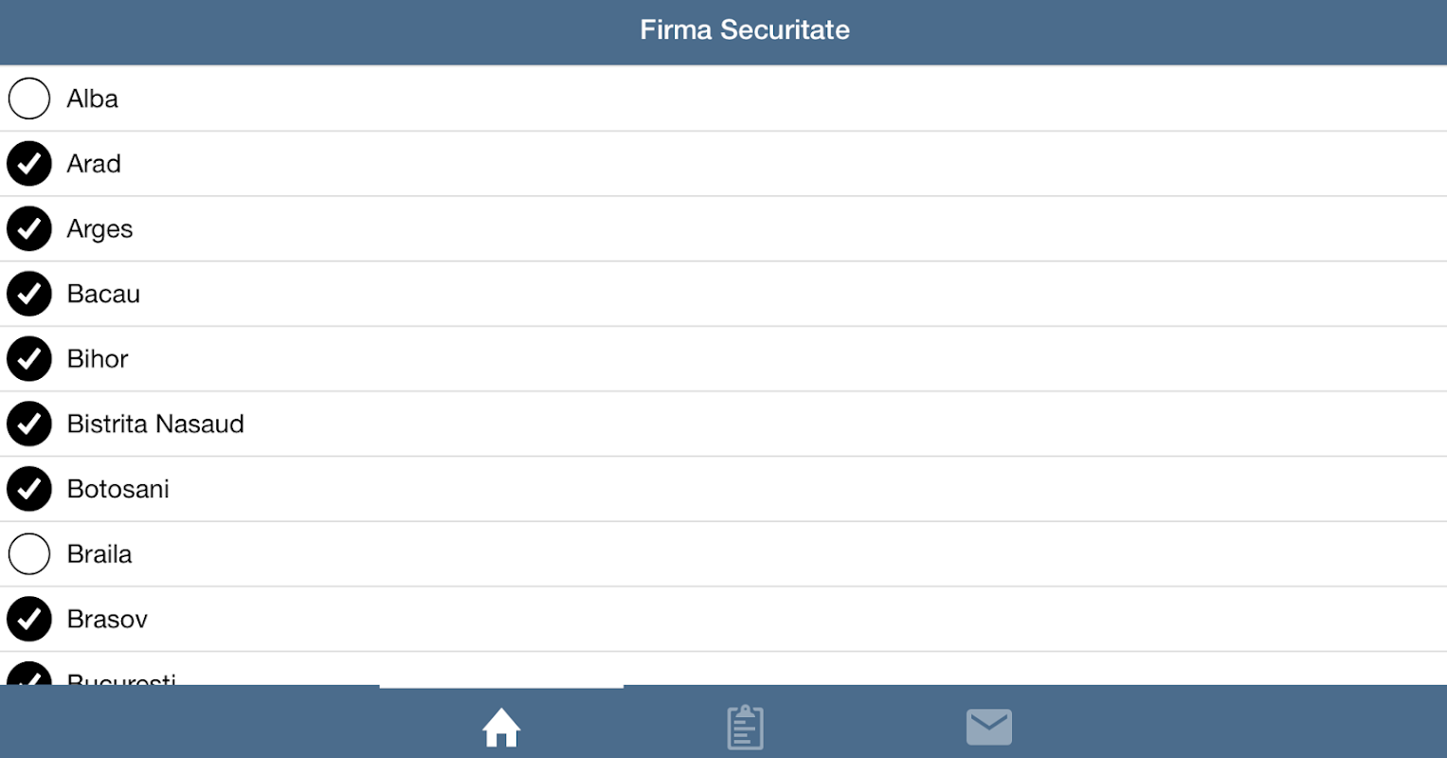
Task: Click the Firma Securitate header title
Action: pyautogui.click(x=745, y=29)
